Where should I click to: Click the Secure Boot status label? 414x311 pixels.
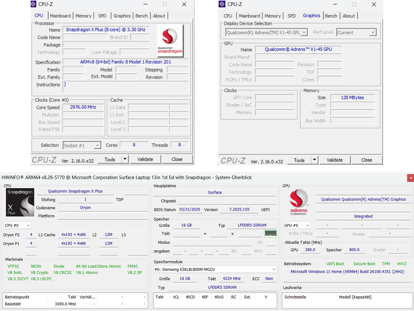click(364, 264)
